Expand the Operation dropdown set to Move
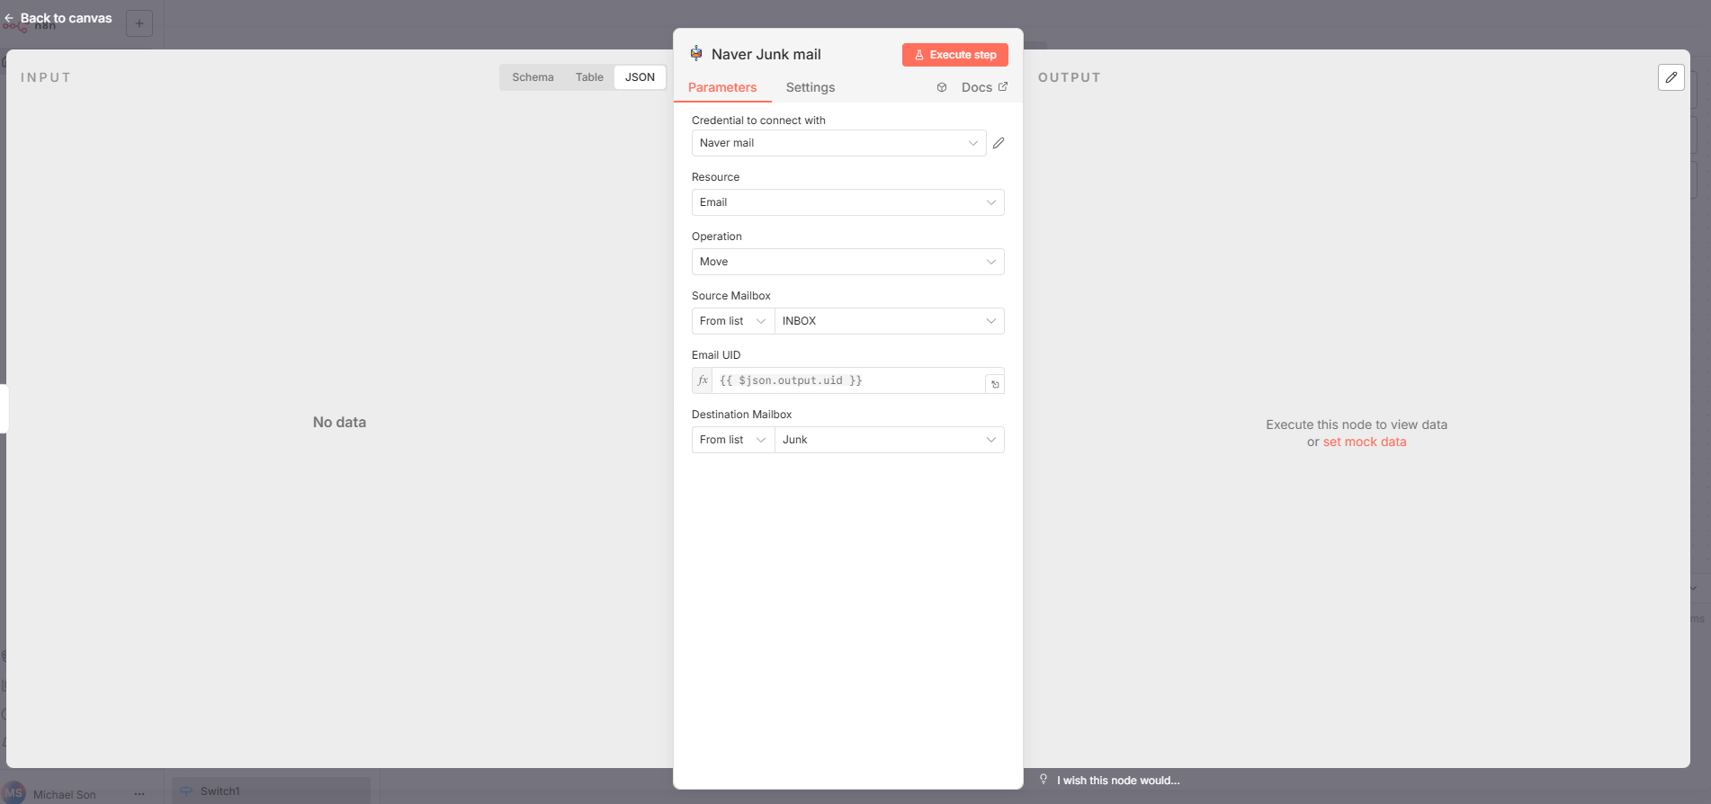 tap(847, 262)
